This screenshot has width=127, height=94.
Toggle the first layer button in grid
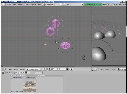pyautogui.click(x=53, y=69)
